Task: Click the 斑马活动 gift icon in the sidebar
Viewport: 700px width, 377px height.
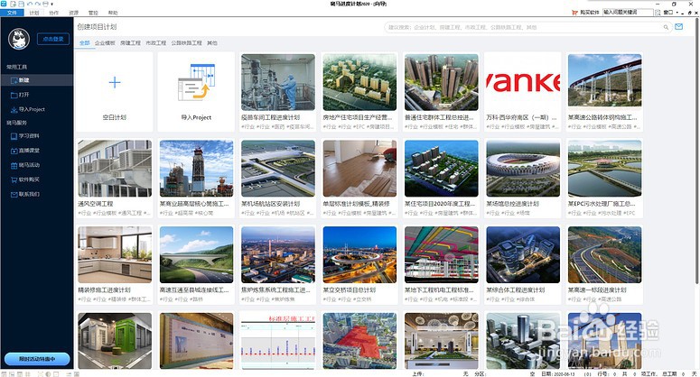Action: pyautogui.click(x=14, y=165)
